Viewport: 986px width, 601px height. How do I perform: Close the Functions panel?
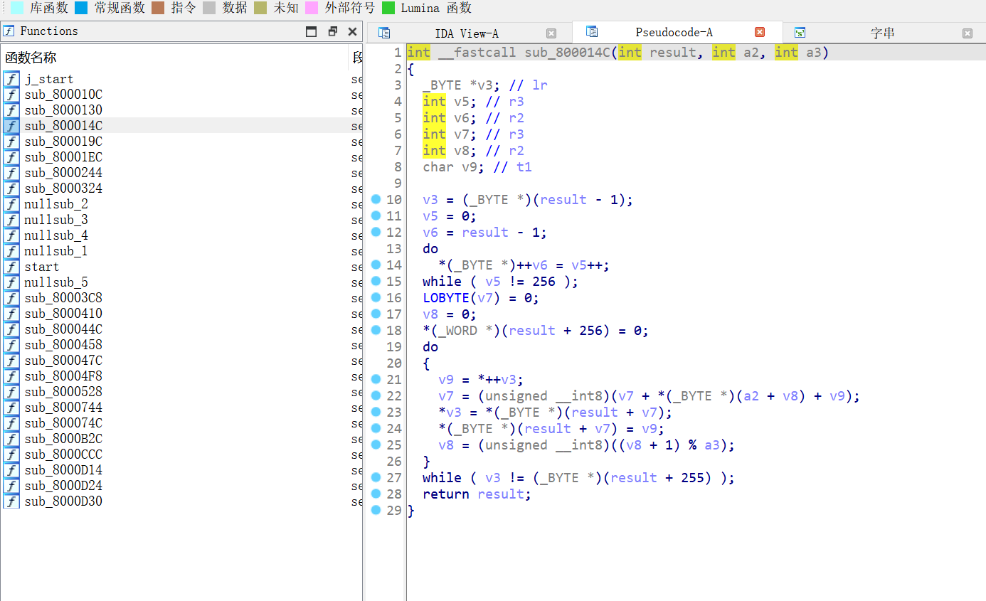point(352,31)
